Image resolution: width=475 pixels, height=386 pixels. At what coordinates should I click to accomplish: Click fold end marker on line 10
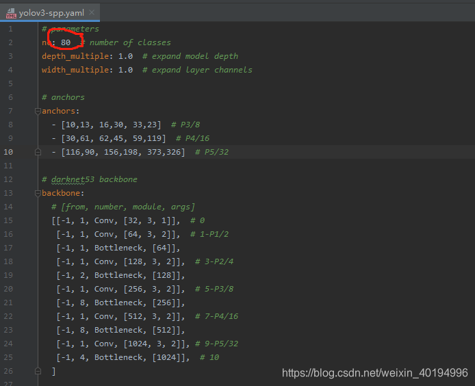(38, 152)
